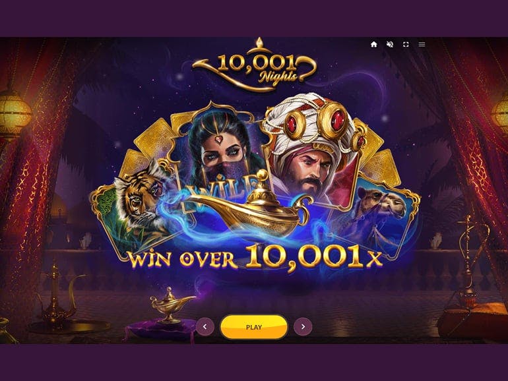Click the small lamp on purple cushion
The width and height of the screenshot is (508, 381).
[172, 306]
